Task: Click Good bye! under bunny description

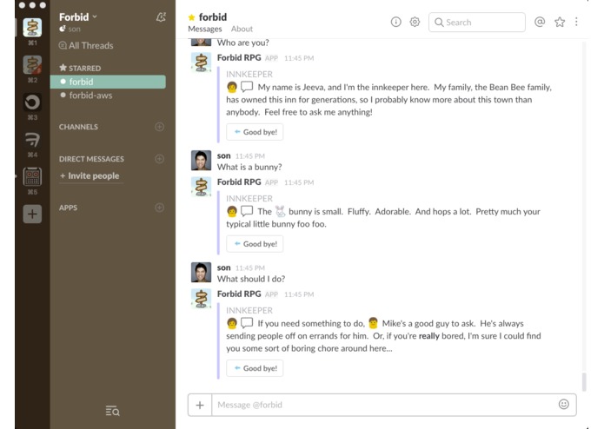Action: pos(255,244)
